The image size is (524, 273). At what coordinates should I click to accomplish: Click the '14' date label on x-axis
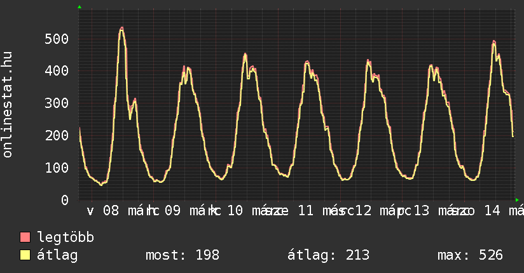tap(492, 211)
